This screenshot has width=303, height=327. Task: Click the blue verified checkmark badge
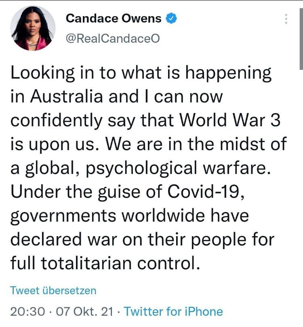[171, 18]
